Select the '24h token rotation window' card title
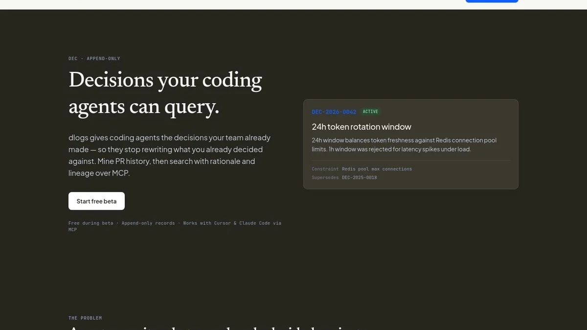The width and height of the screenshot is (587, 330). tap(361, 127)
